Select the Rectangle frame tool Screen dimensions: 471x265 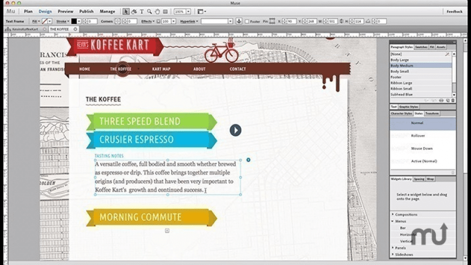(165, 11)
